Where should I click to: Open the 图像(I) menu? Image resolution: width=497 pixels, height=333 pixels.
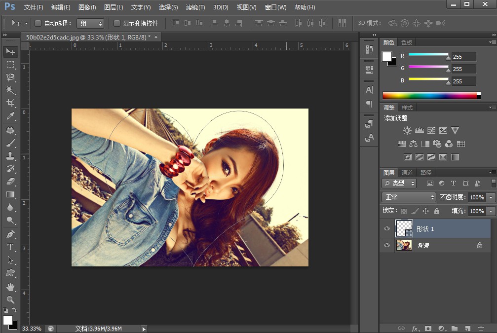click(x=87, y=7)
